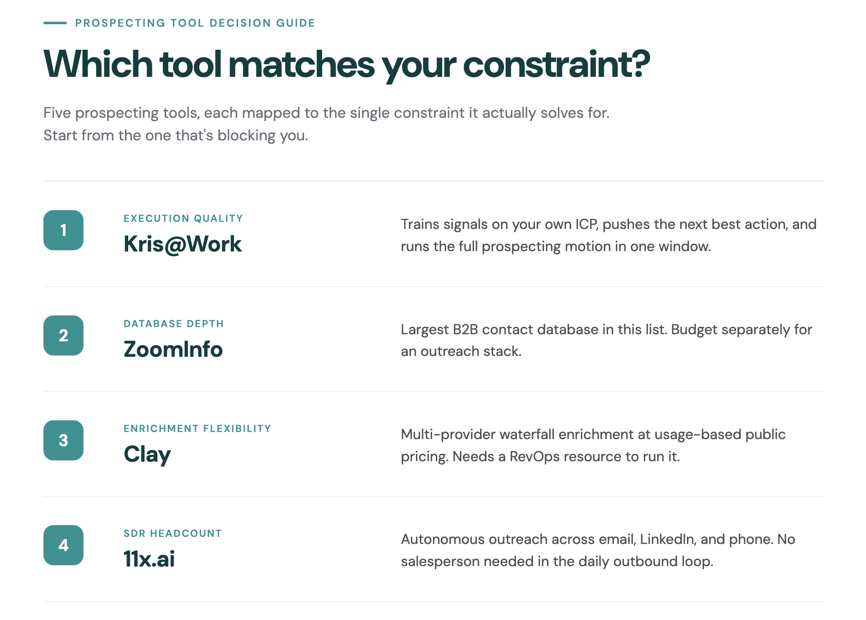Click the number 4 badge icon
866x620 pixels.
pos(63,545)
